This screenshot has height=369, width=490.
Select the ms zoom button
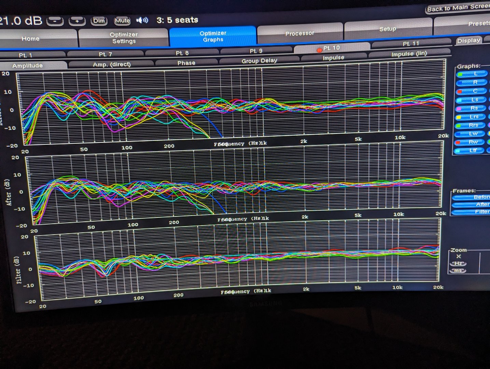[x=458, y=271]
